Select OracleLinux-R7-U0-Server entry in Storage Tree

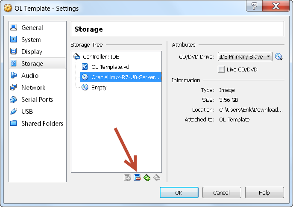[x=120, y=77]
